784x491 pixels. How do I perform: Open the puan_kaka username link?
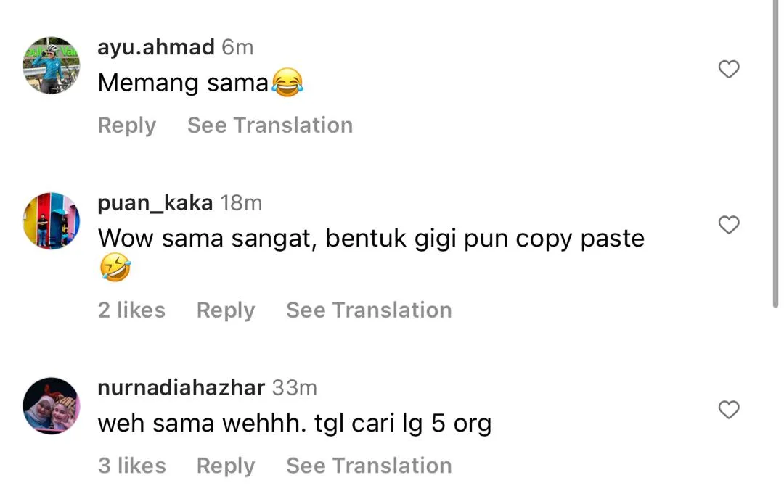[155, 203]
